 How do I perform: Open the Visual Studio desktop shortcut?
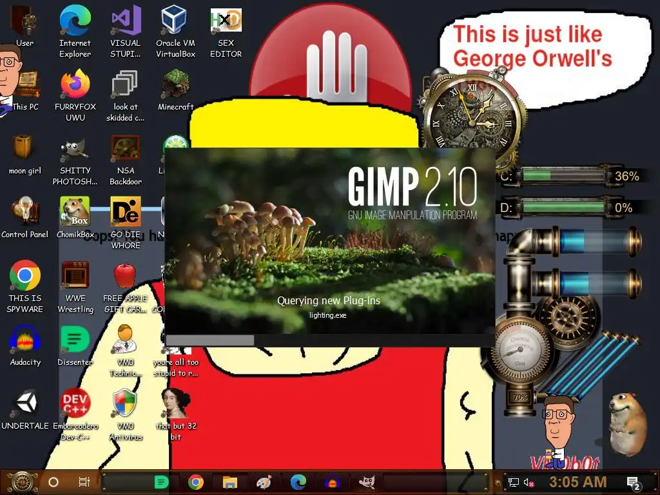(126, 32)
